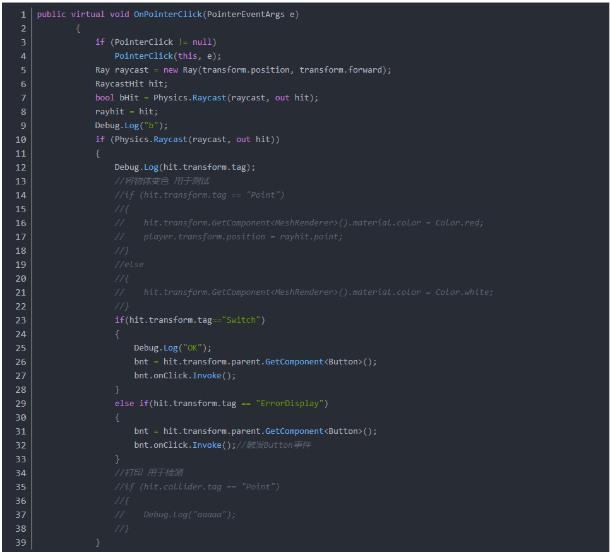Click the Debug.Log("b") statement
This screenshot has width=610, height=552.
[x=131, y=126]
